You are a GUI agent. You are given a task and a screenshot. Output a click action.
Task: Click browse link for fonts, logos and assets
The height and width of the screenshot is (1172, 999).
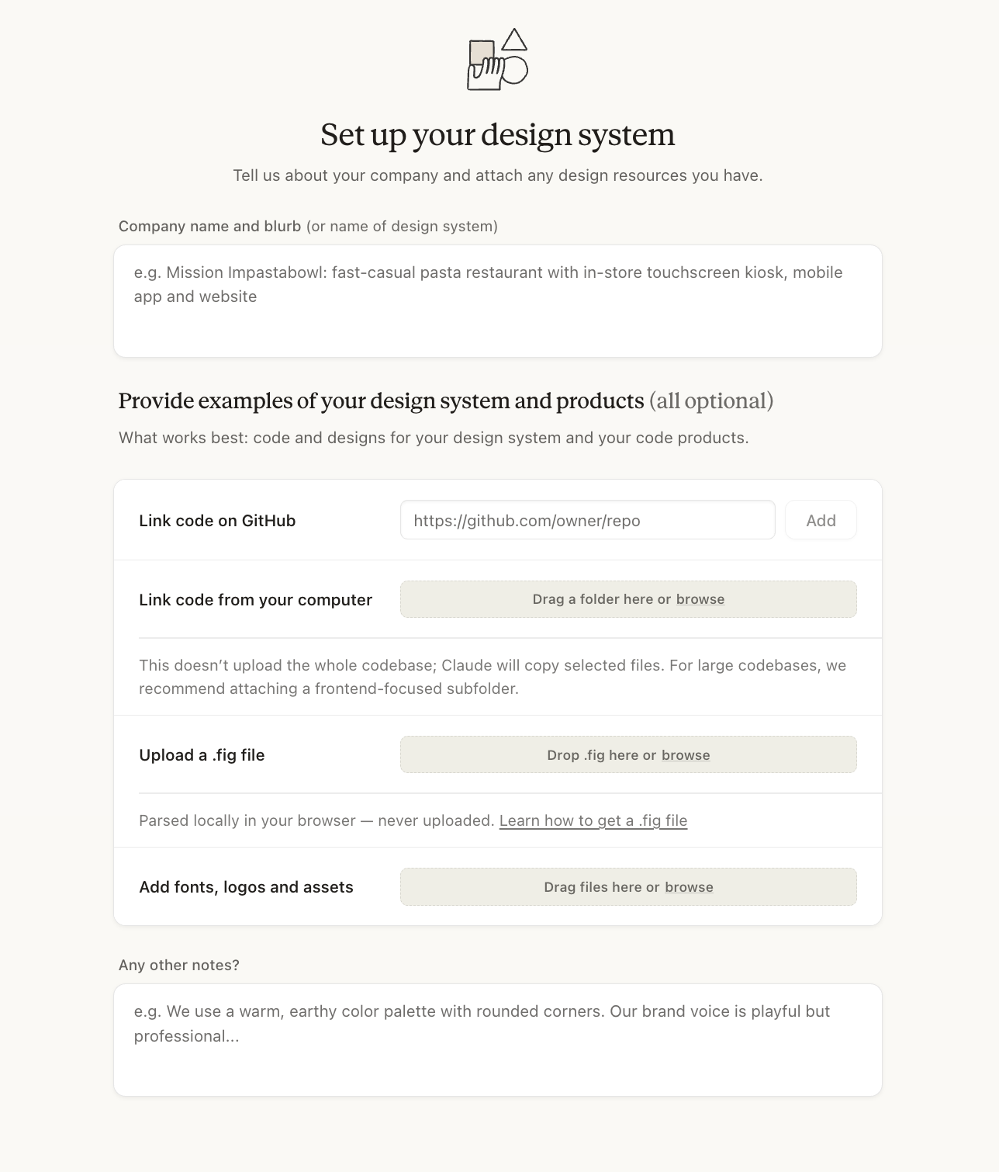pyautogui.click(x=689, y=887)
